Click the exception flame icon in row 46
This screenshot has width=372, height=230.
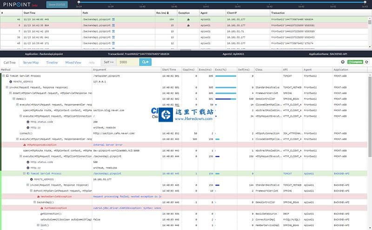(x=188, y=19)
